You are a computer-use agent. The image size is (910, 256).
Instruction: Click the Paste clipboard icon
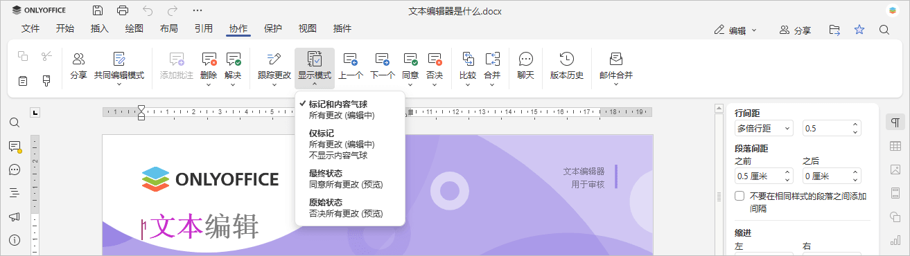click(23, 80)
